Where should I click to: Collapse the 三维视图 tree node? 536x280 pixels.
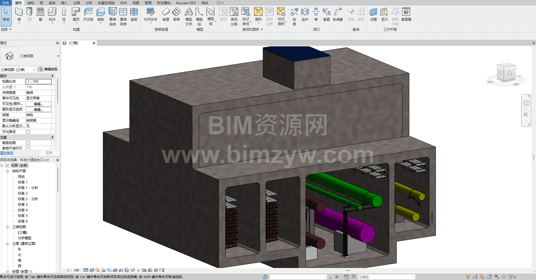tap(8, 227)
